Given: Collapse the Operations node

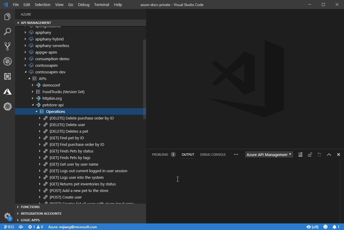Looking at the screenshot, I should [37, 111].
